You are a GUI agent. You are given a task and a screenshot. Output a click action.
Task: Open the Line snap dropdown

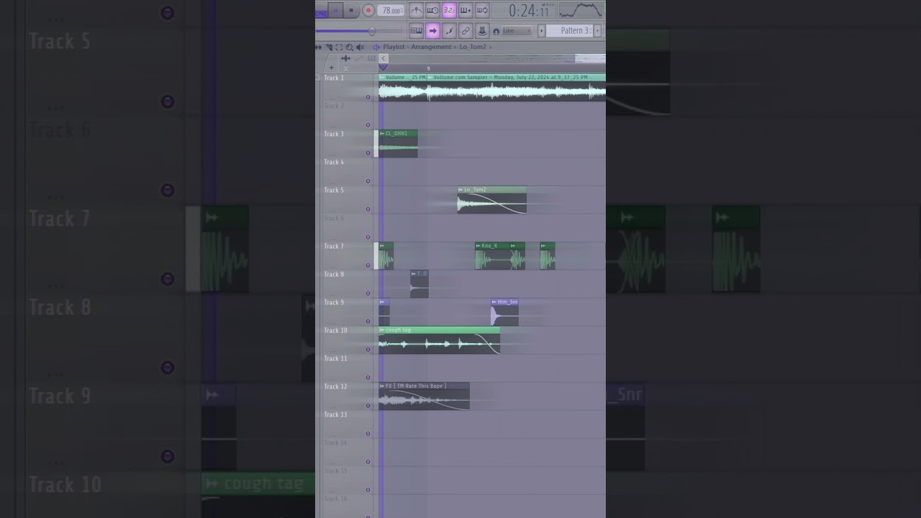tap(517, 30)
